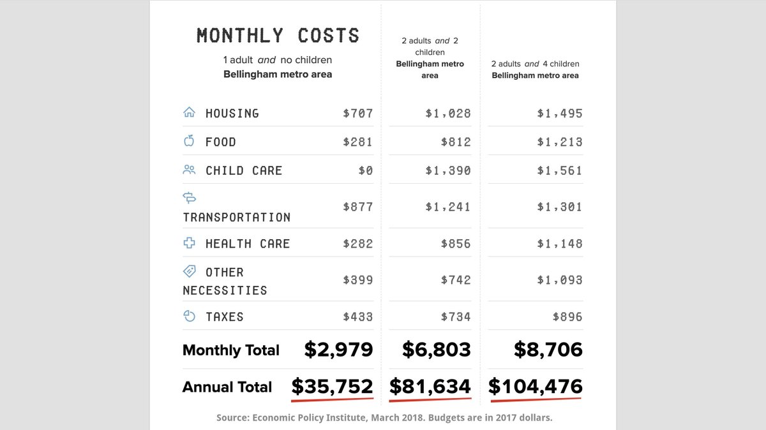The height and width of the screenshot is (430, 766).
Task: Click the Monthly Total row label
Action: [x=231, y=350]
